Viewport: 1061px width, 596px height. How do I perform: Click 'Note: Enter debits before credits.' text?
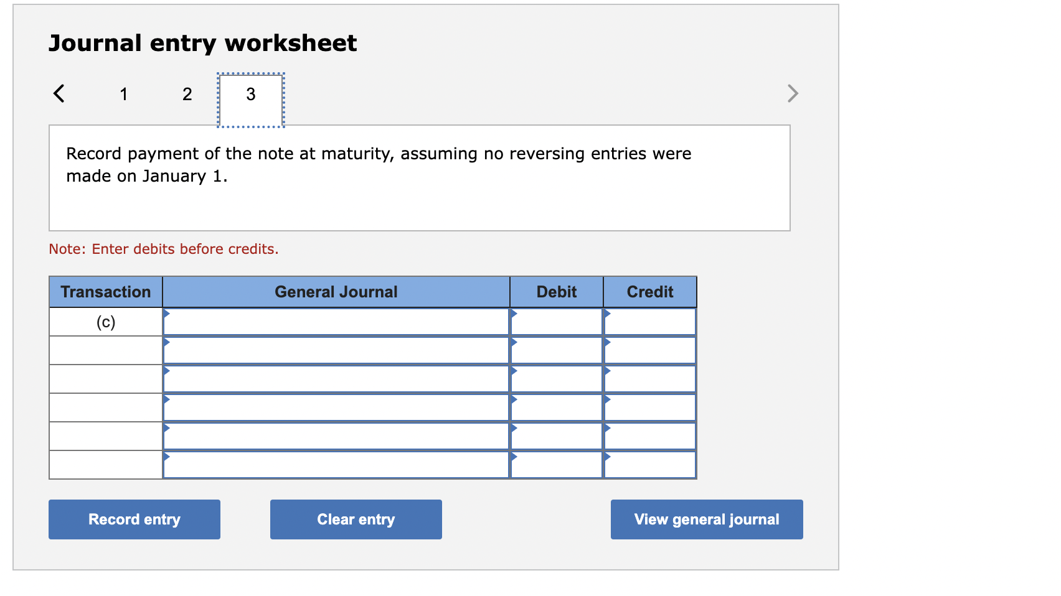pos(164,249)
